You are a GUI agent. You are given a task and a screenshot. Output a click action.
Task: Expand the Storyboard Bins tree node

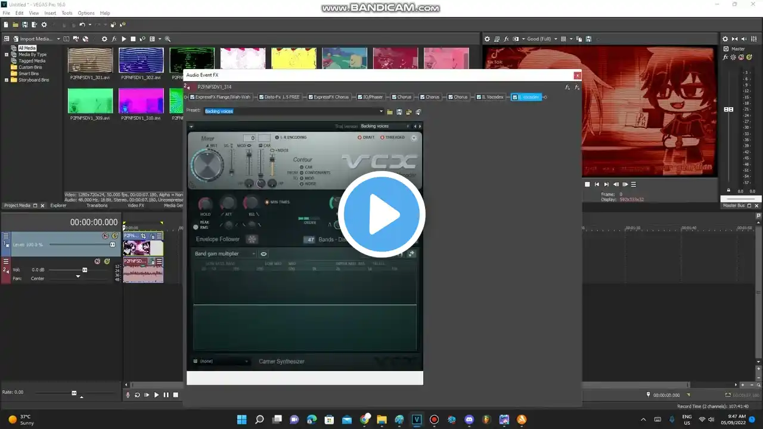[x=7, y=79]
